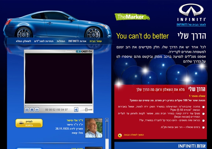Click the questionnaire heading 'הדרך שלי' in the red box

pyautogui.click(x=197, y=89)
